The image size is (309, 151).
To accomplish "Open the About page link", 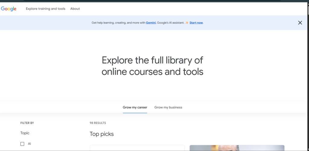I will click(75, 9).
